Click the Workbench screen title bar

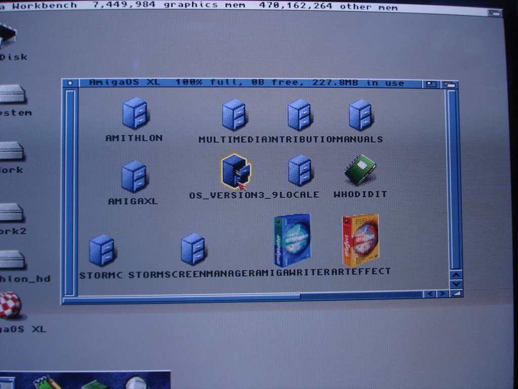click(x=244, y=6)
